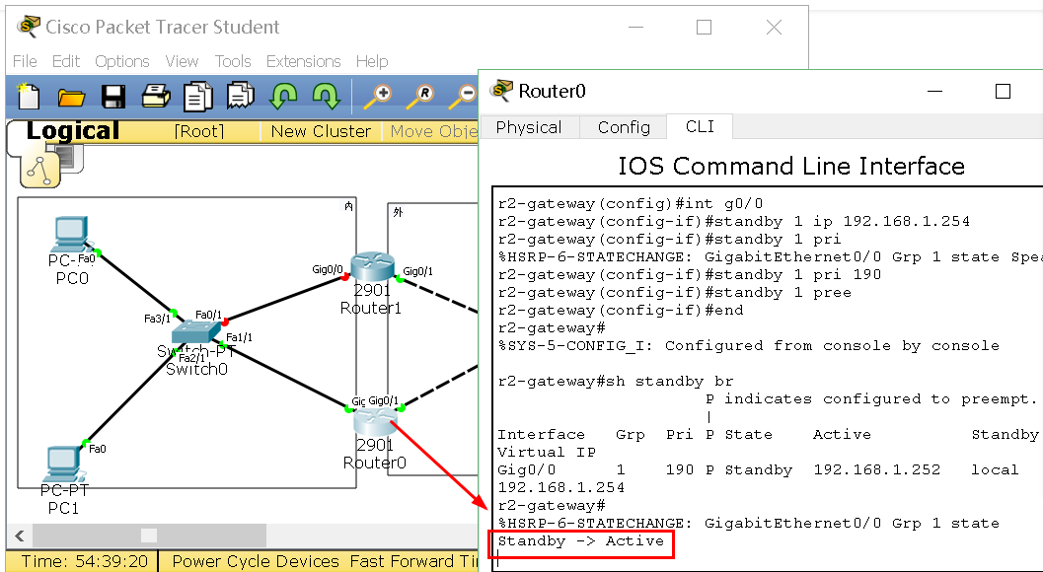Open the Edit menu
Screen dimensions: 1043x572
coord(66,61)
